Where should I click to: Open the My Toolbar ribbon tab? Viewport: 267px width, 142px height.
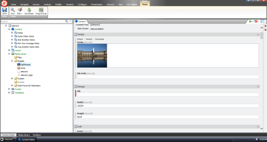pos(132,4)
